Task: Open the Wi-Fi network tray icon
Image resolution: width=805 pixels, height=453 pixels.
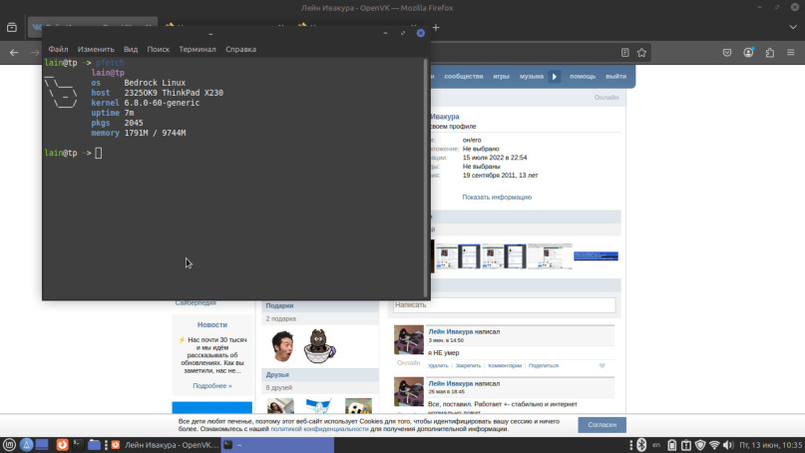Action: pyautogui.click(x=714, y=445)
